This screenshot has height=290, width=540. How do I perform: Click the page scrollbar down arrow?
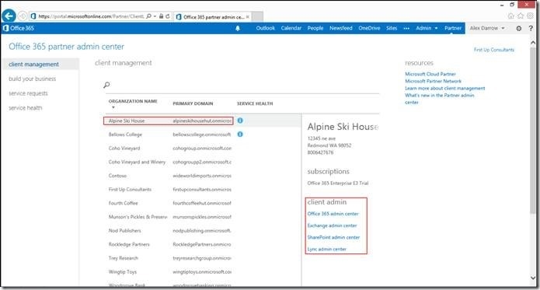coord(533,278)
